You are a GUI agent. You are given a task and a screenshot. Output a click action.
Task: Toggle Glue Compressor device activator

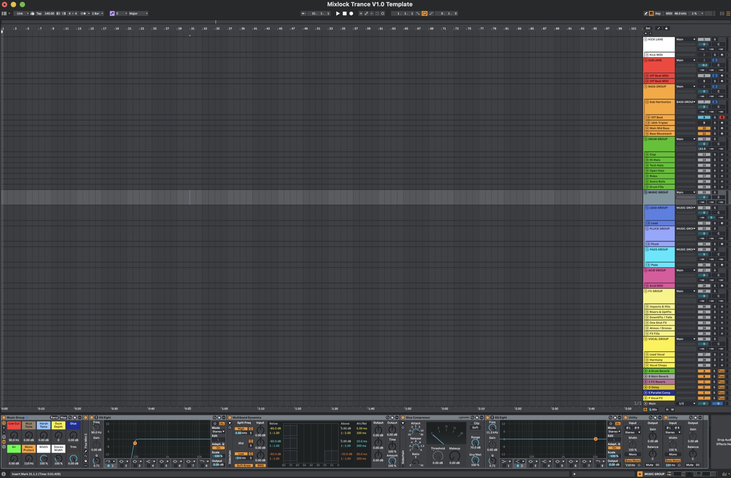402,417
